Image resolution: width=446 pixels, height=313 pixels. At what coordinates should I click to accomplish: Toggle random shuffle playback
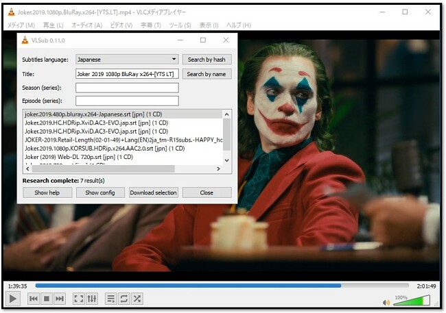[x=137, y=299]
